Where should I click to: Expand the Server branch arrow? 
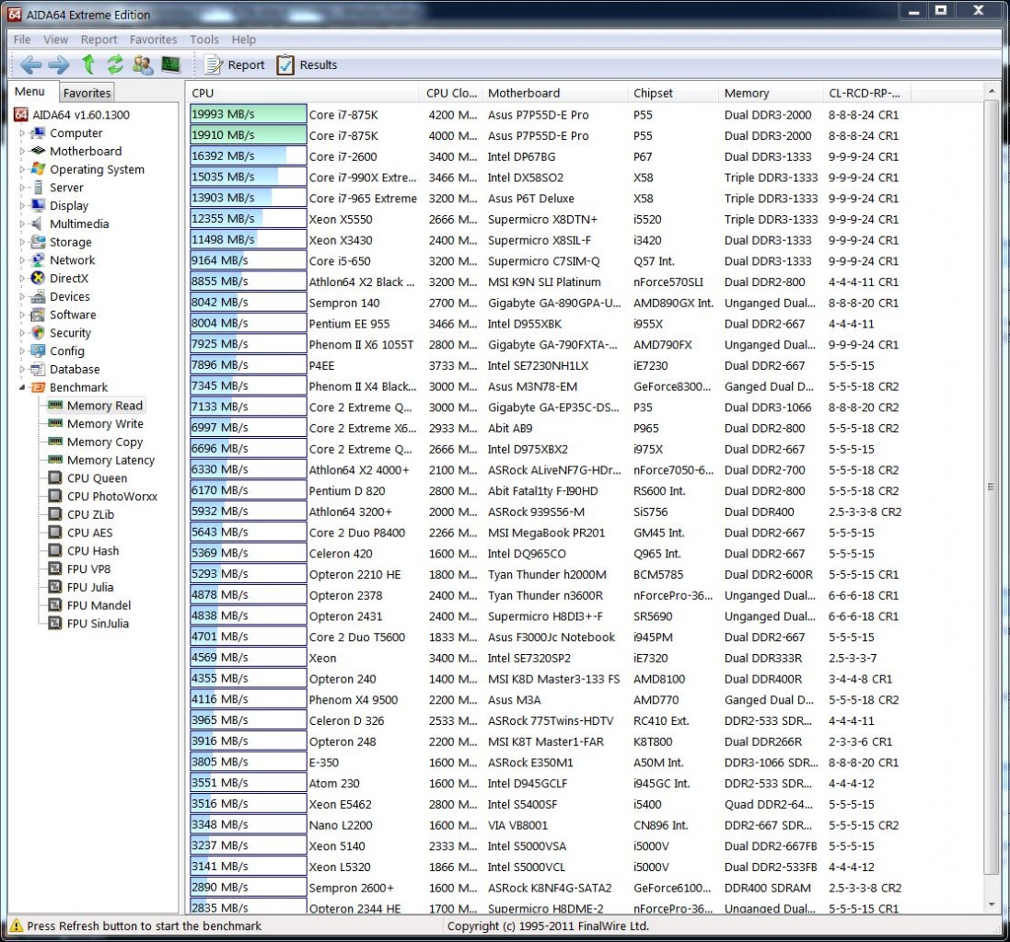click(x=22, y=188)
